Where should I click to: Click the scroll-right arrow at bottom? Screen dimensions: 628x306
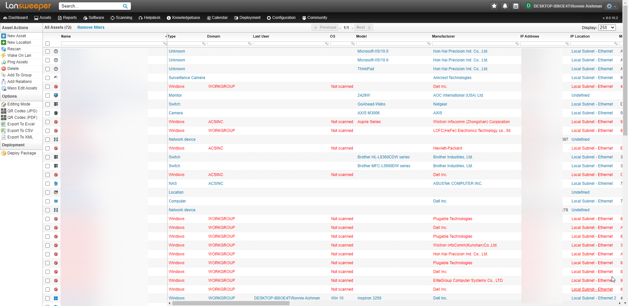[619, 303]
